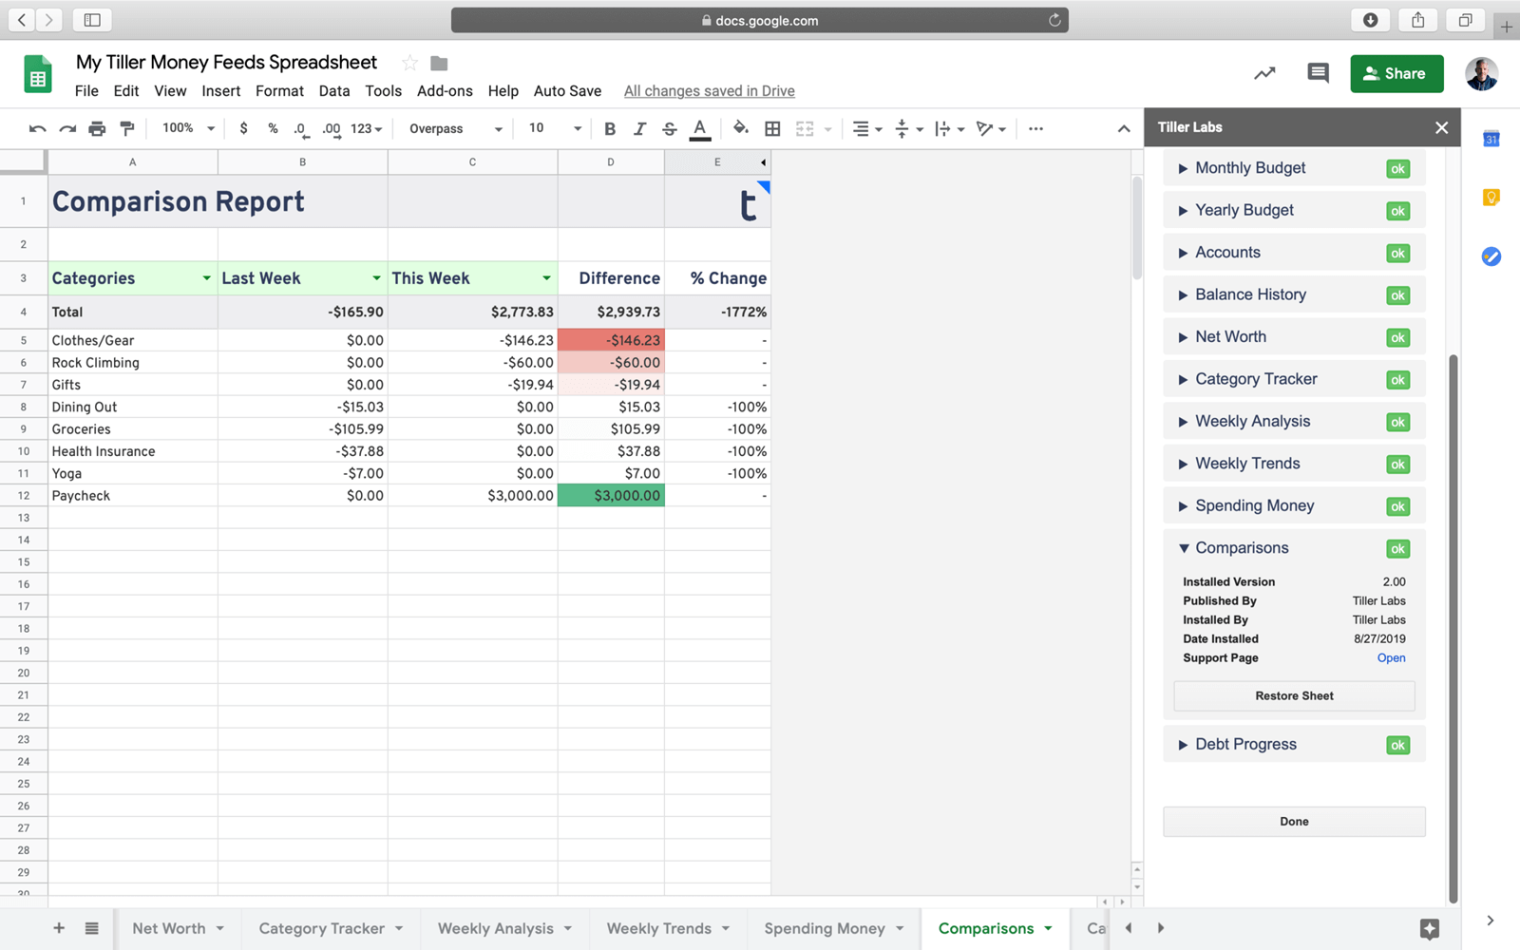Click the undo arrow icon
This screenshot has height=950, width=1520.
[x=37, y=129]
